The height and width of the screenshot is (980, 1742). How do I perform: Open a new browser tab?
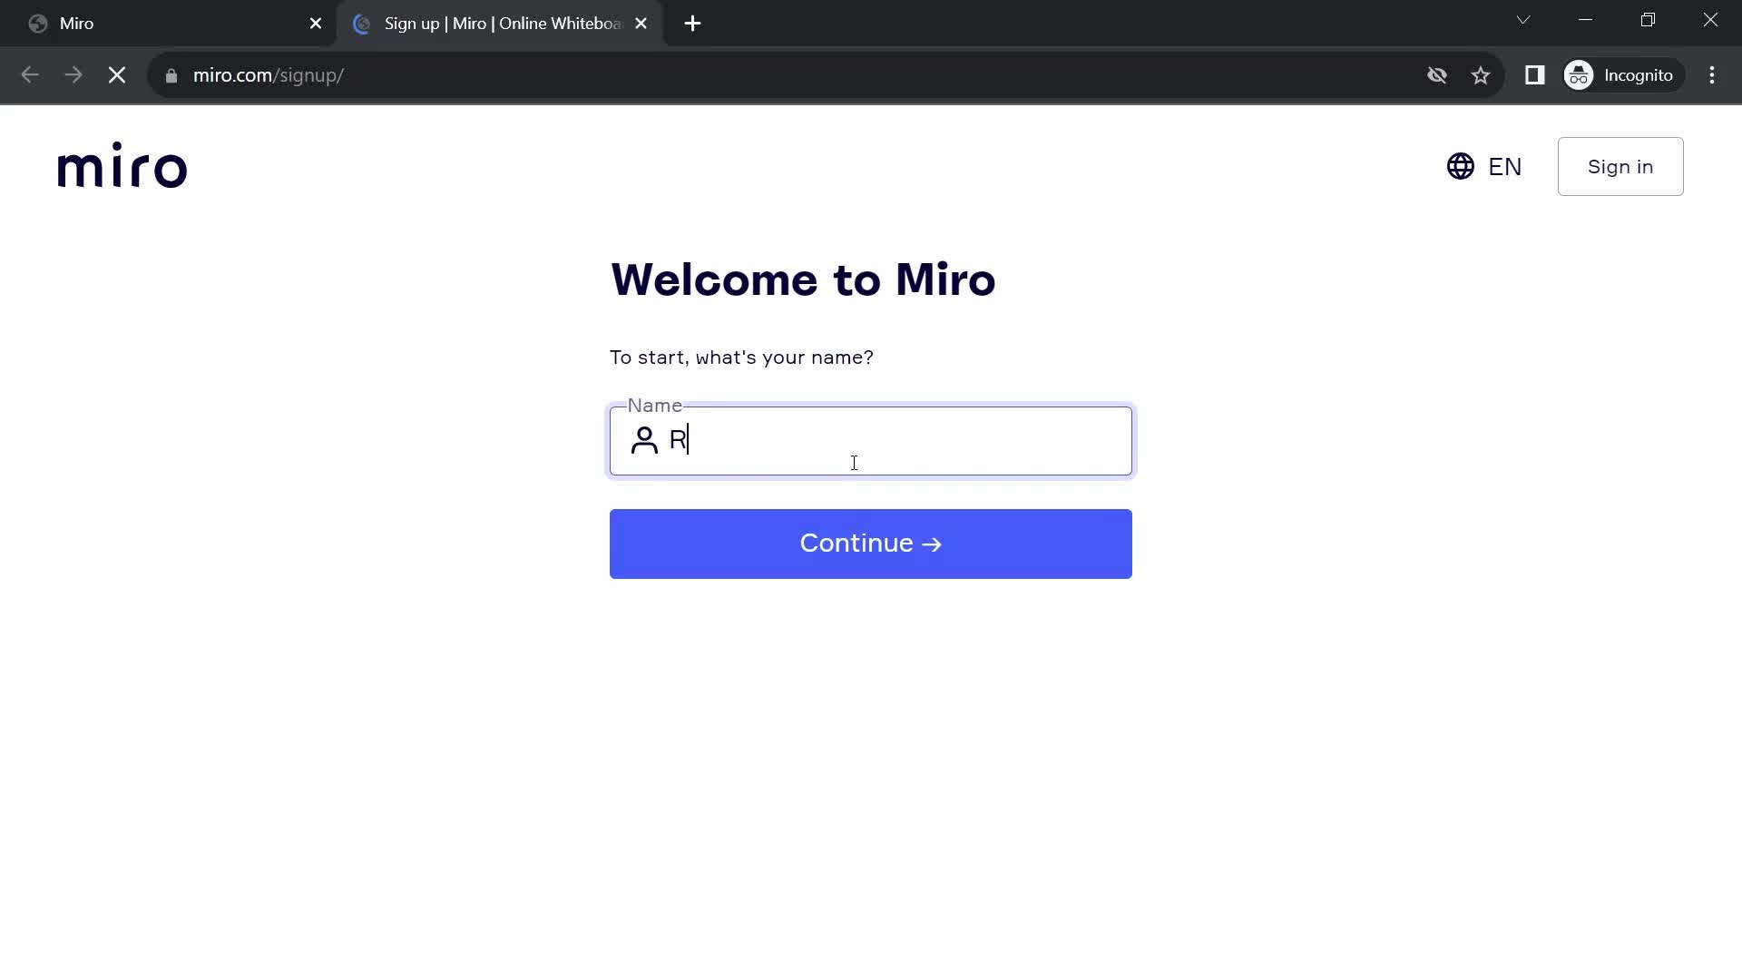pyautogui.click(x=692, y=24)
